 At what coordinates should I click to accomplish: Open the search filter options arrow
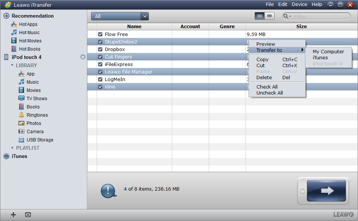coord(290,17)
